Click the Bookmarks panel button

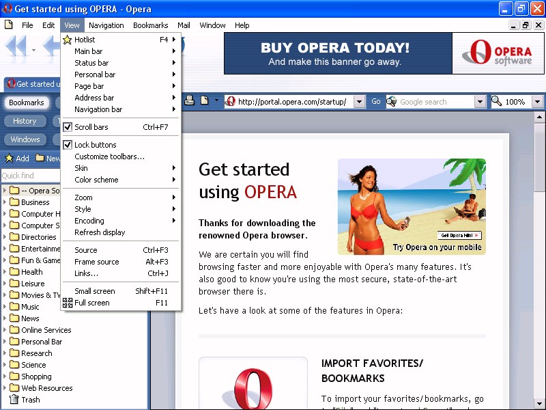click(27, 102)
